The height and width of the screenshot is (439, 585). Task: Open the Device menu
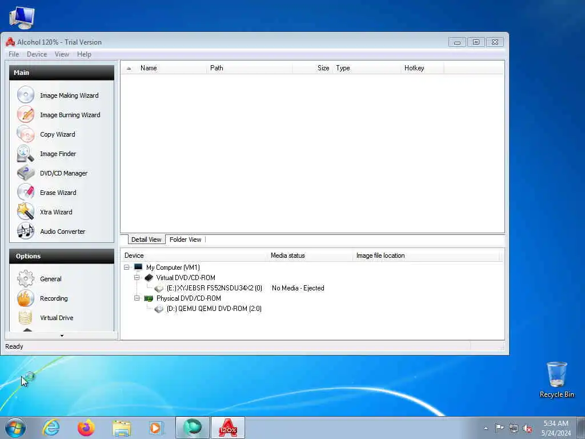pyautogui.click(x=37, y=54)
